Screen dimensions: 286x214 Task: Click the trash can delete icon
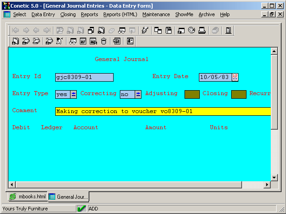click(104, 42)
